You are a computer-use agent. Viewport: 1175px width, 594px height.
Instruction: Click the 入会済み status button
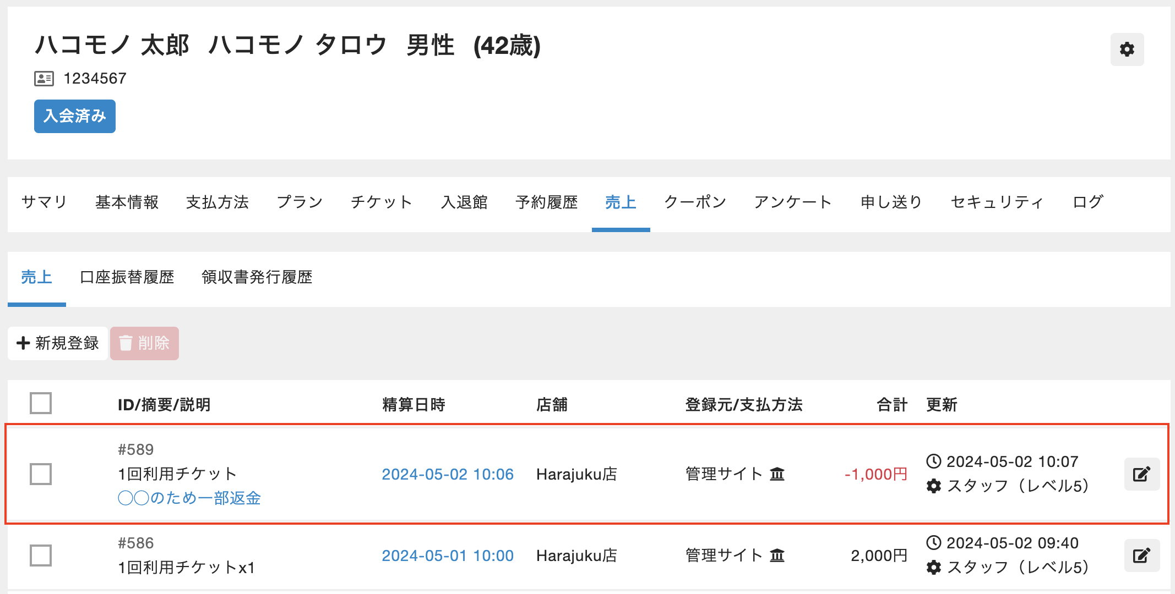point(75,116)
